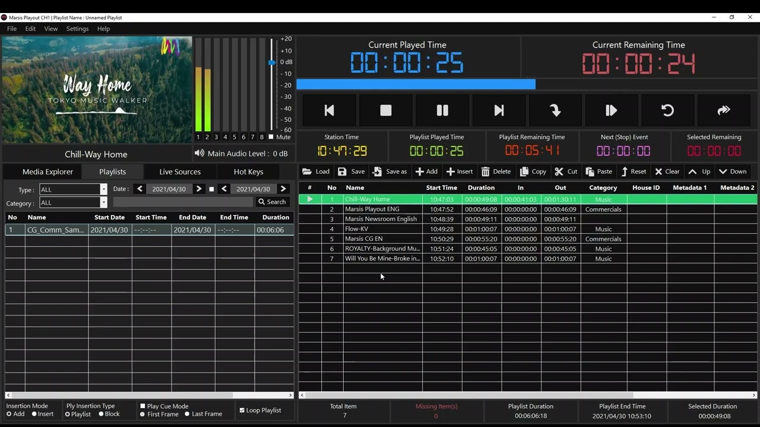Select Marsis Newsroom English row

[528, 219]
